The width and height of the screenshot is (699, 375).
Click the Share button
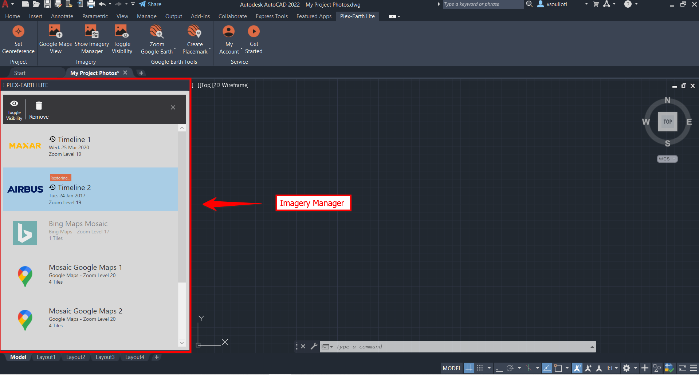point(150,4)
